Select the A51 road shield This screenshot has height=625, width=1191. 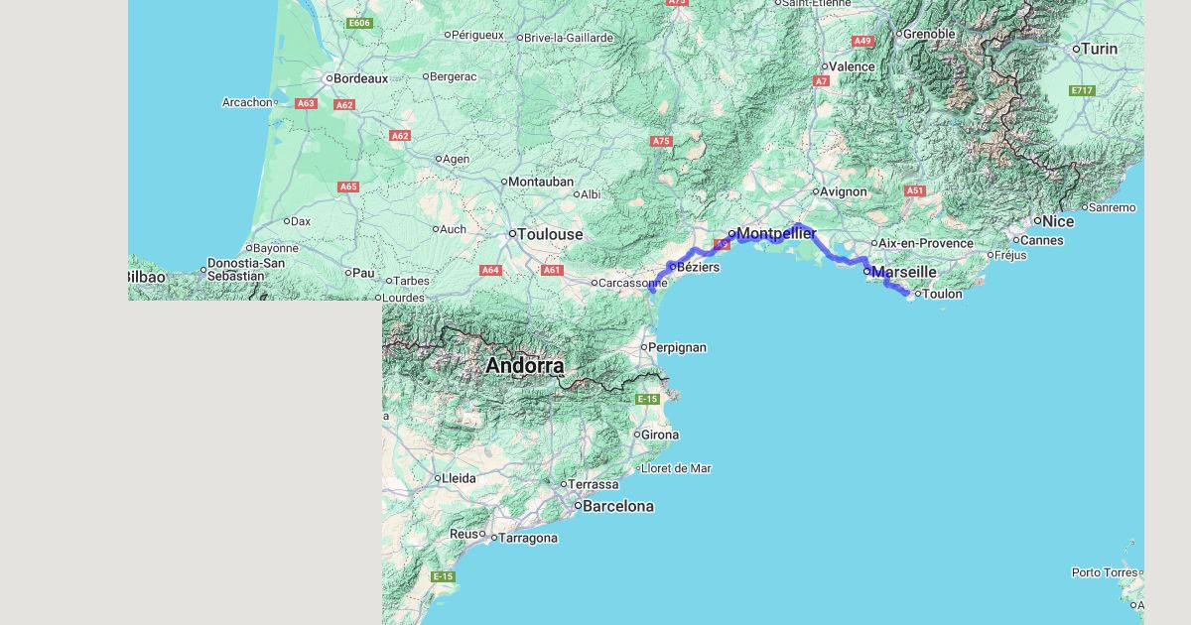914,190
